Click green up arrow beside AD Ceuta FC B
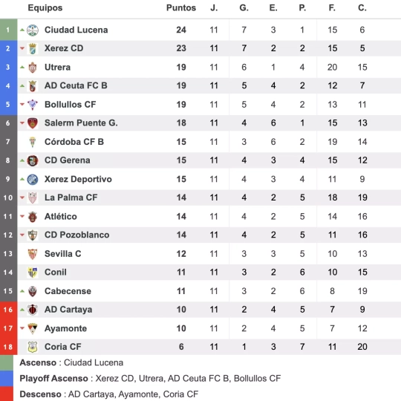 point(22,86)
